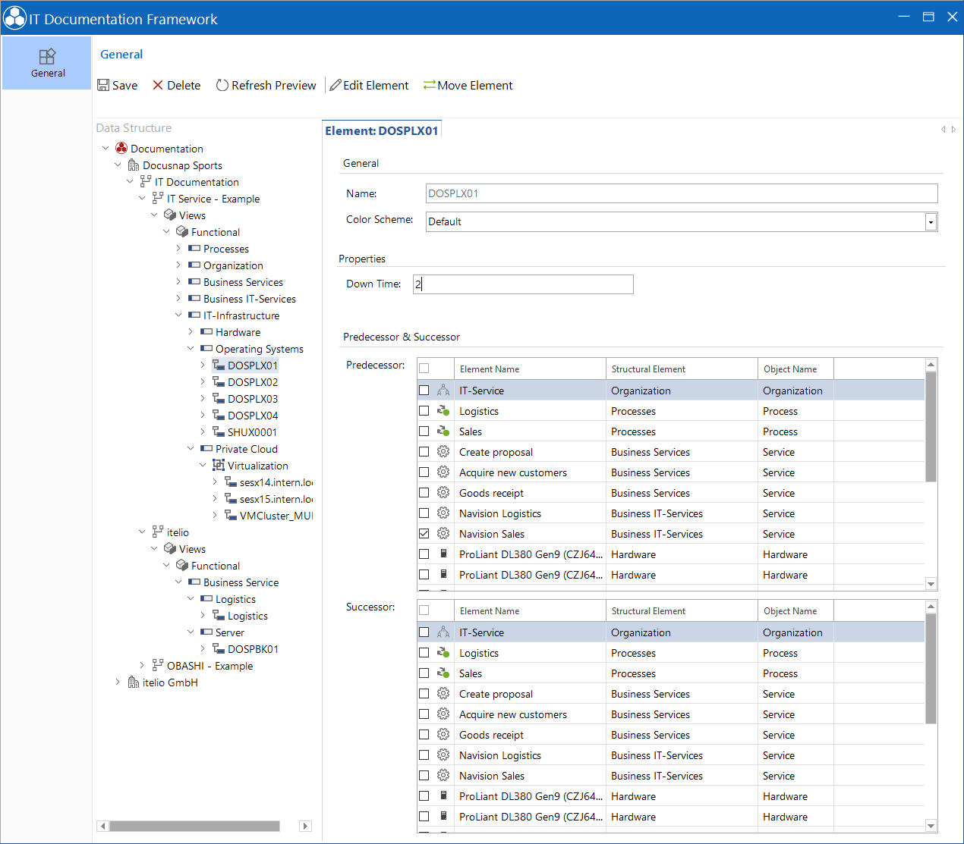Screen dimensions: 964x844
Task: Open the Color Scheme dropdown
Action: (931, 221)
